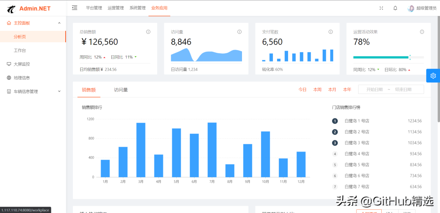The height and width of the screenshot is (213, 440).
Task: Filter by 今日 link
Action: click(x=302, y=89)
